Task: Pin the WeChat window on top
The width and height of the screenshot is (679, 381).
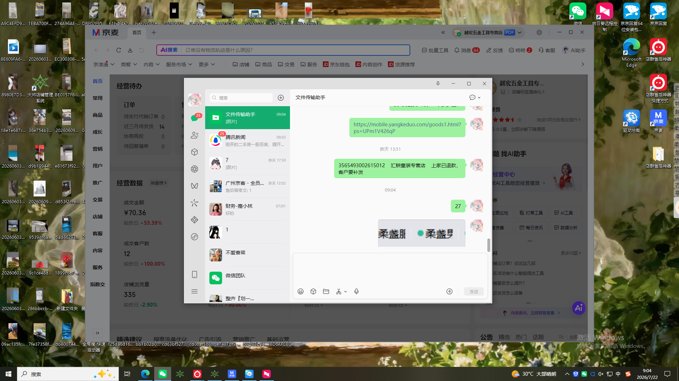Action: pos(438,84)
